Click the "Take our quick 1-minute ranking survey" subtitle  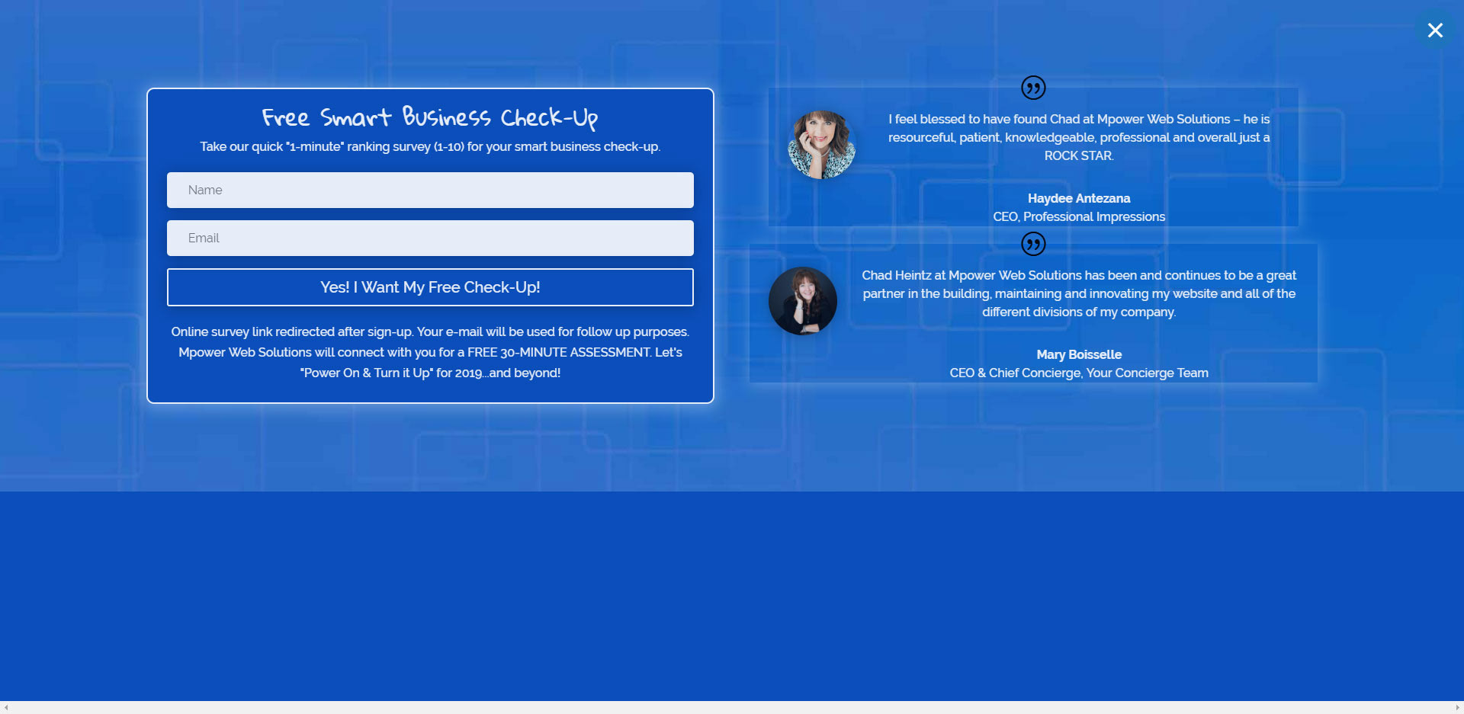click(x=430, y=146)
